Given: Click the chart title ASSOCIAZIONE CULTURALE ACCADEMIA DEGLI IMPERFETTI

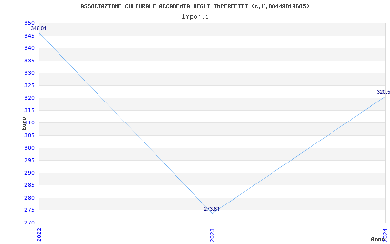Looking at the screenshot, I should 195,6.
